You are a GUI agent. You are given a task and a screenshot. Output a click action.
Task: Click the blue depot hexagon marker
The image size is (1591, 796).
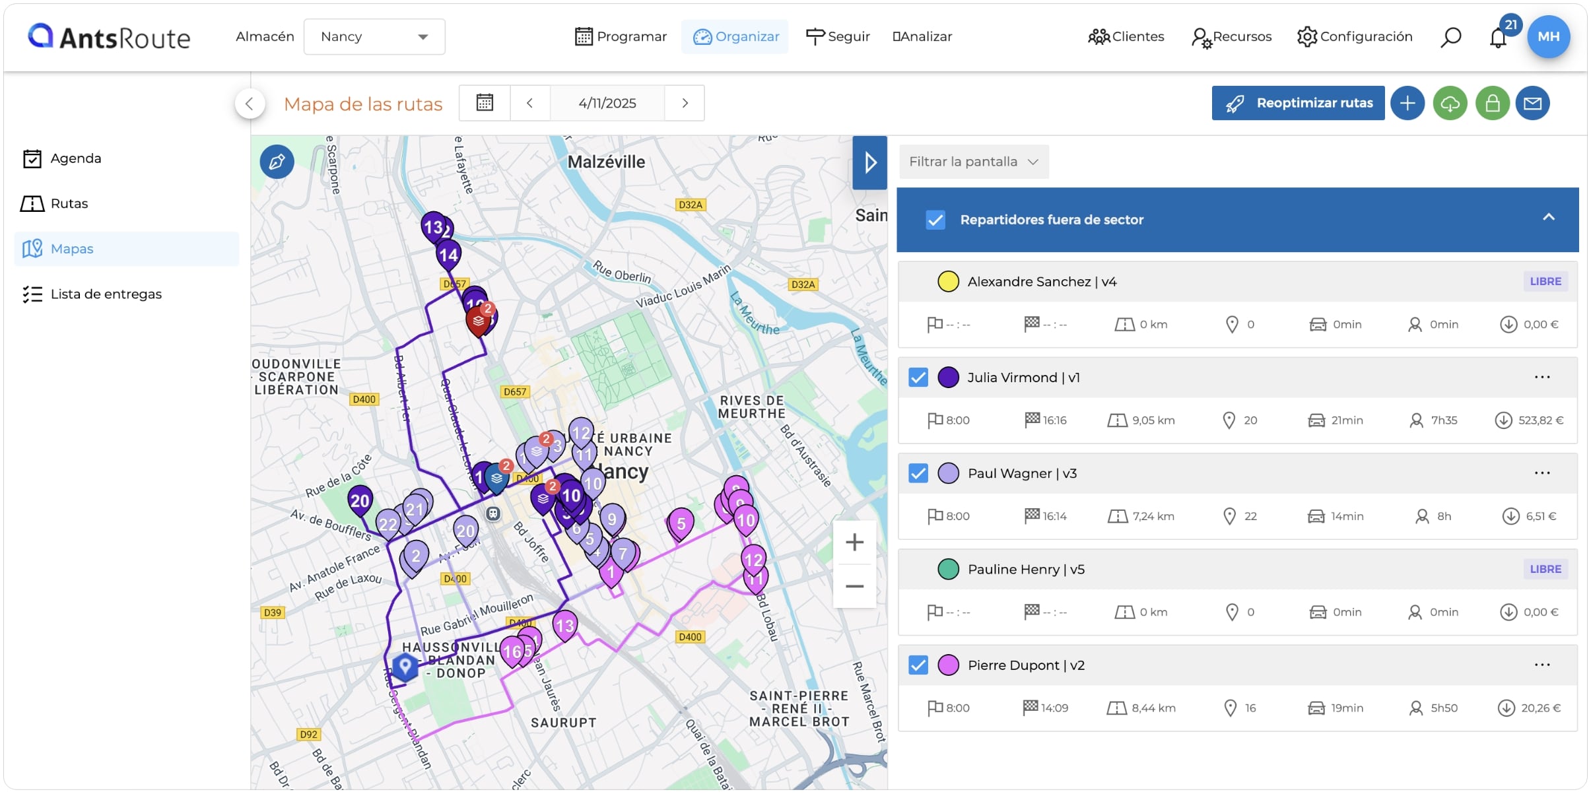[405, 667]
